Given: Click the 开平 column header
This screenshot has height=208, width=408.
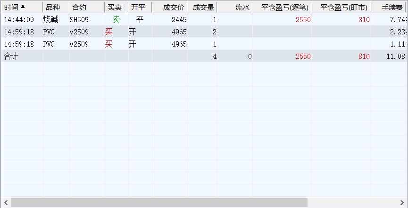Looking at the screenshot, I should click(140, 7).
